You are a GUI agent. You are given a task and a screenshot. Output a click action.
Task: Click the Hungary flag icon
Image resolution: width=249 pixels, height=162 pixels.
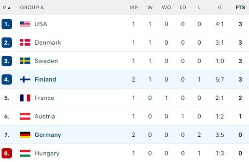[25, 153]
